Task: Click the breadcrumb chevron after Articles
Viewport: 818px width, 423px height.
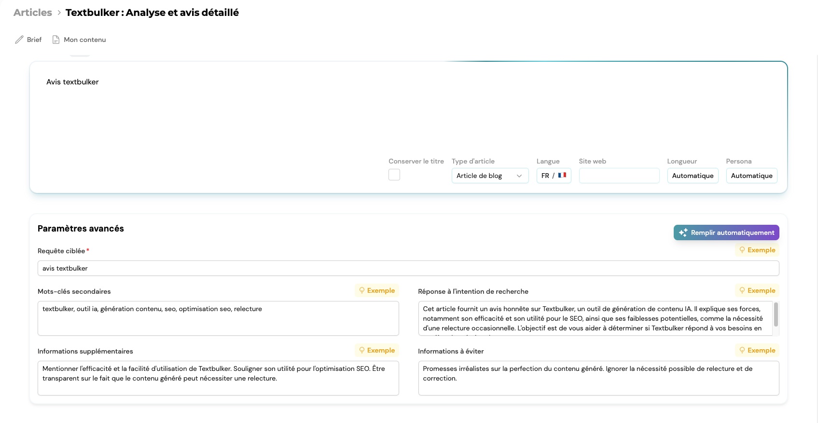Action: point(59,13)
